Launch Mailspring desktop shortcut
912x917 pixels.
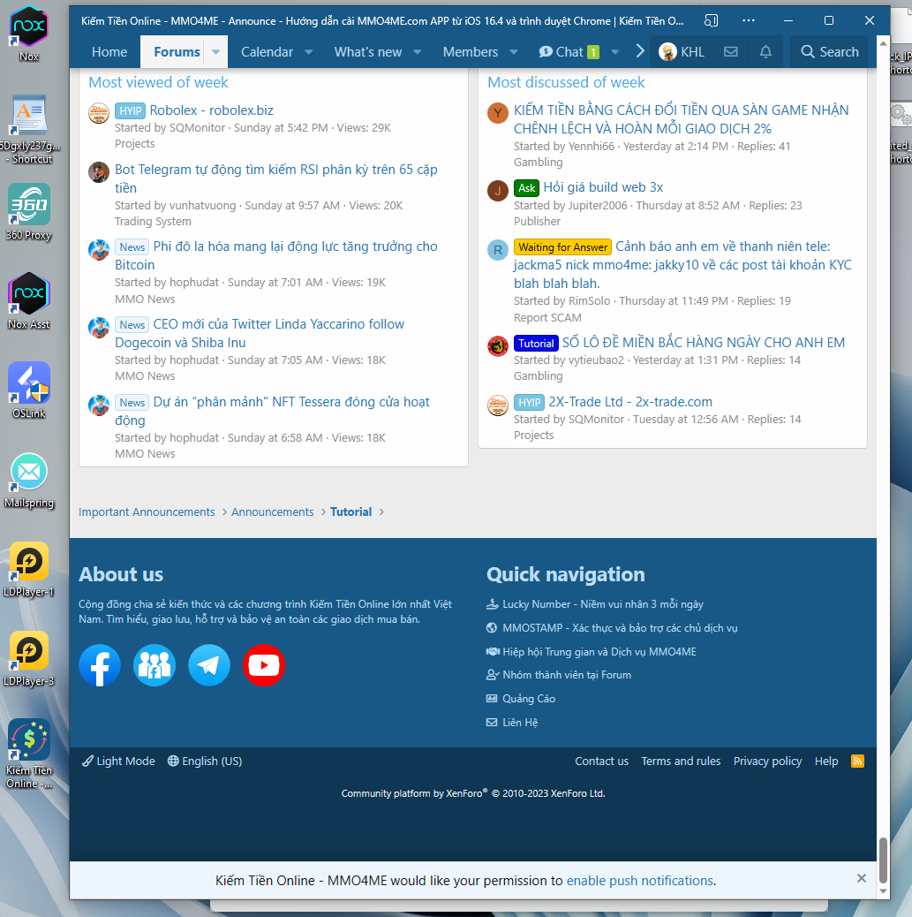tap(28, 480)
